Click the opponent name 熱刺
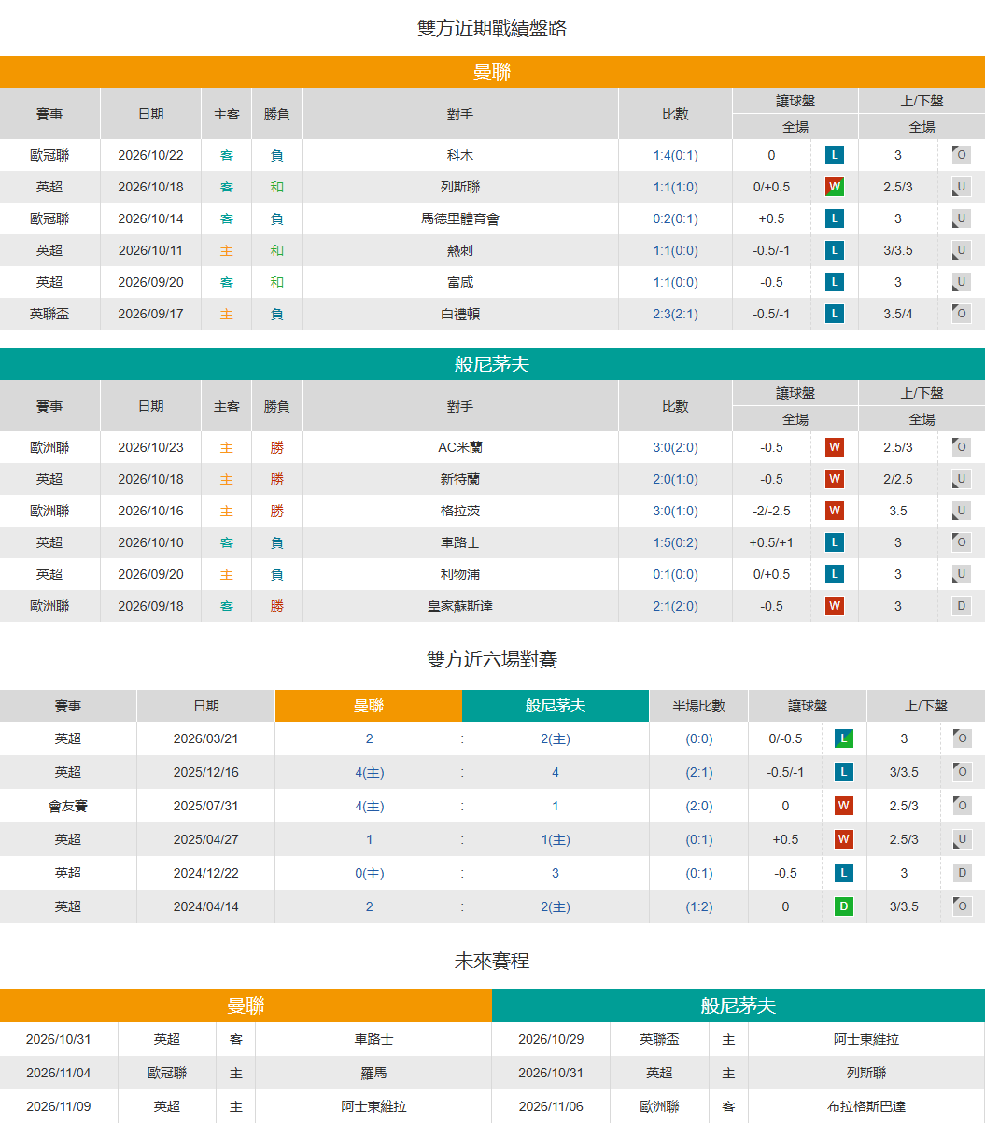The height and width of the screenshot is (1124, 985). [460, 250]
